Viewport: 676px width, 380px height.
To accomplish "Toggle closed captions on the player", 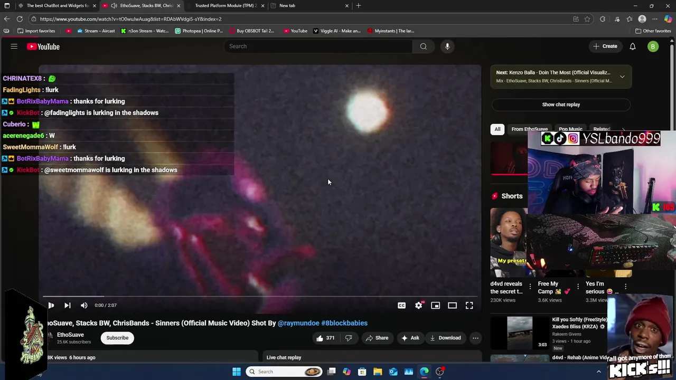I will coord(401,305).
